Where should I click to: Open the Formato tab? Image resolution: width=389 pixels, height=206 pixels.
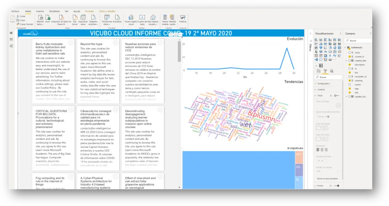click(89, 11)
